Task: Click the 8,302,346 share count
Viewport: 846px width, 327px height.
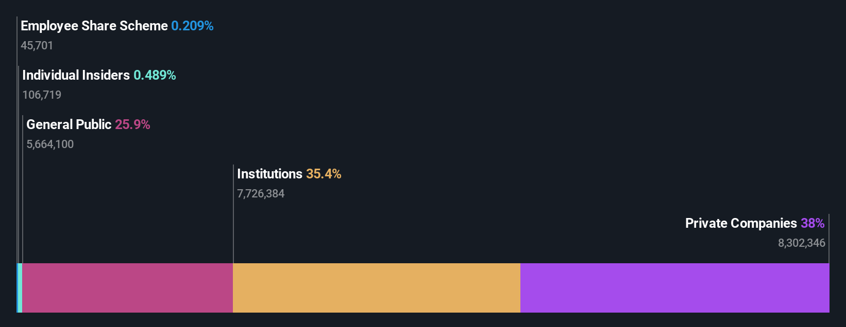Action: tap(802, 243)
